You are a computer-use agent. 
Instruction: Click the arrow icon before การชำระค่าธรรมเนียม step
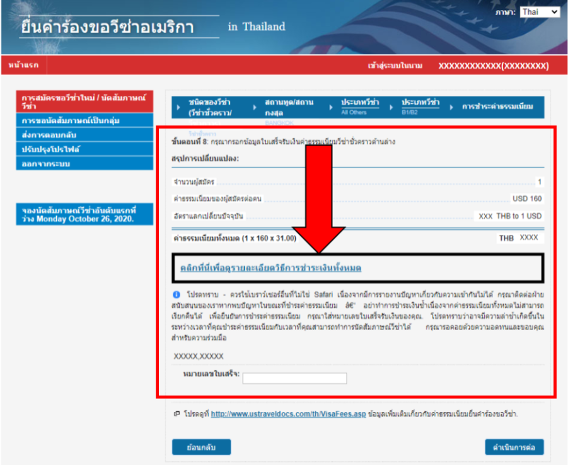pyautogui.click(x=451, y=107)
